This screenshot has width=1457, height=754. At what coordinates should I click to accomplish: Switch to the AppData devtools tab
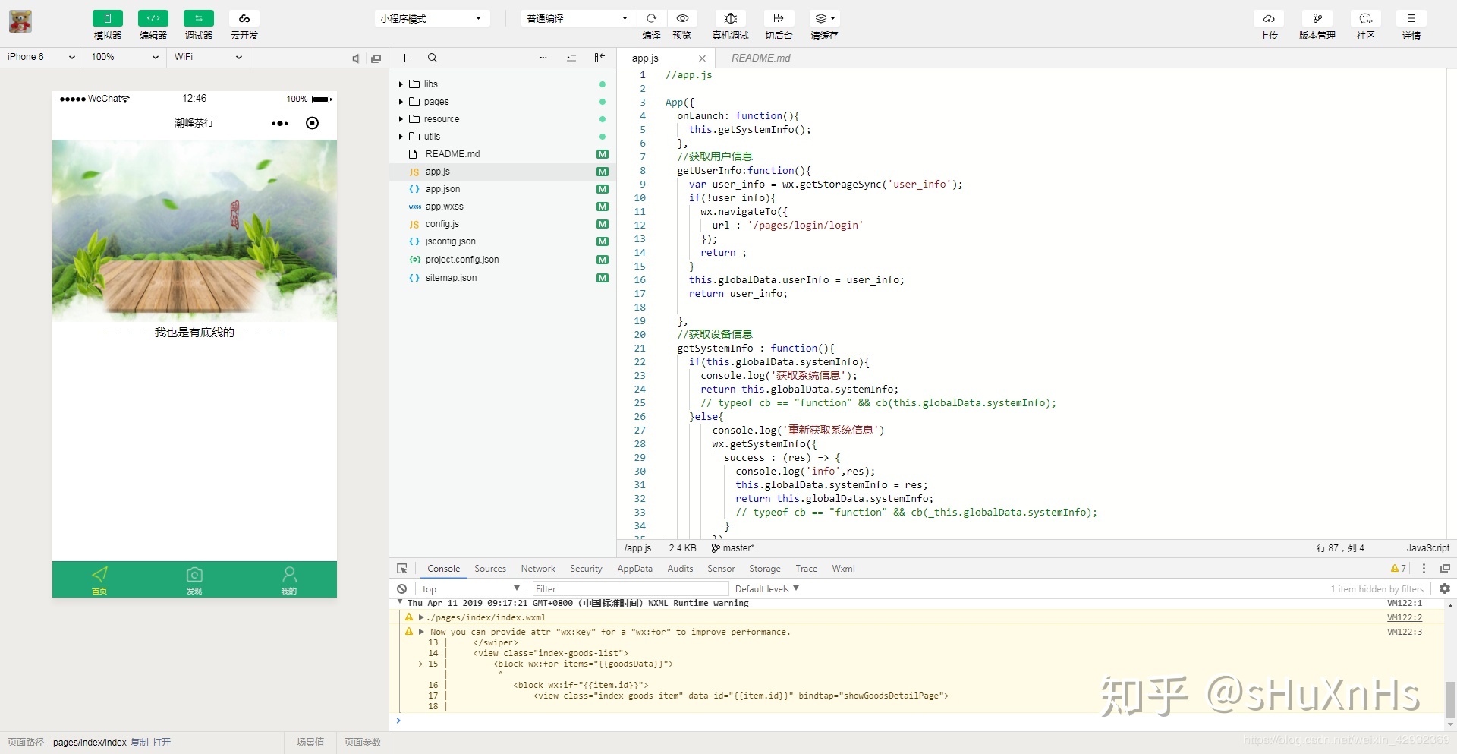634,569
